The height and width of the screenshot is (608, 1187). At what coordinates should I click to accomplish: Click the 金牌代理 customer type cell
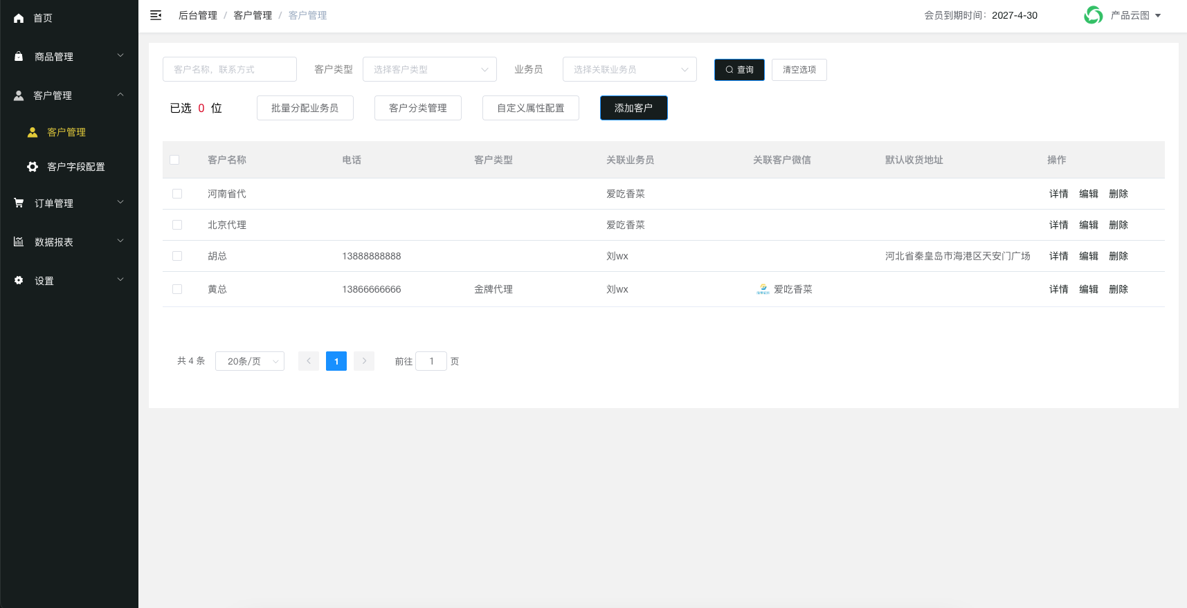coord(493,289)
